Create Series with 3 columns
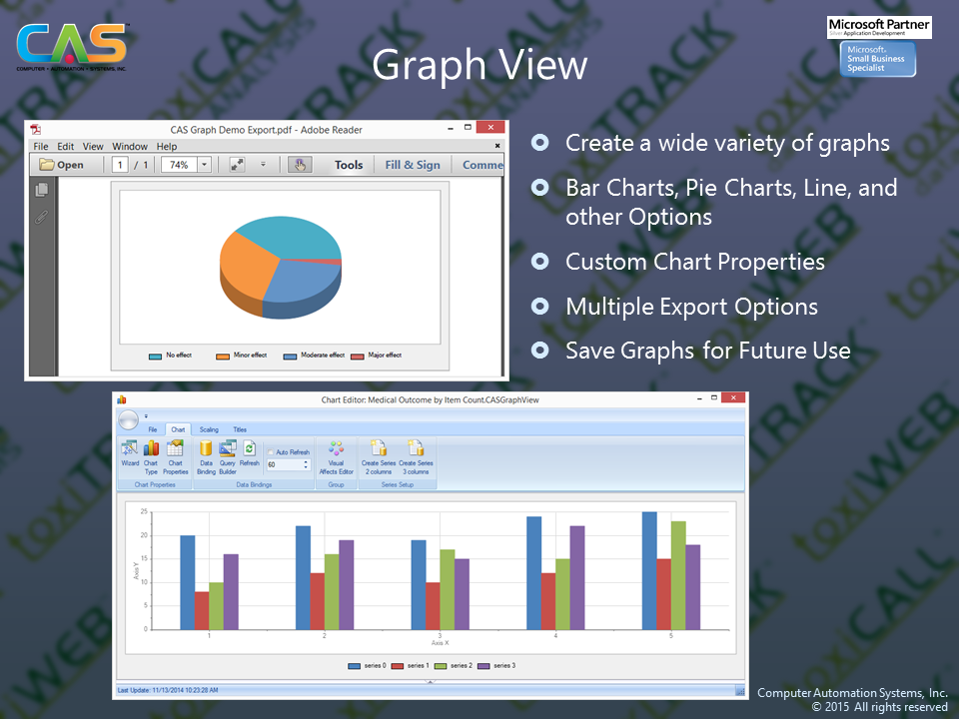 (416, 455)
